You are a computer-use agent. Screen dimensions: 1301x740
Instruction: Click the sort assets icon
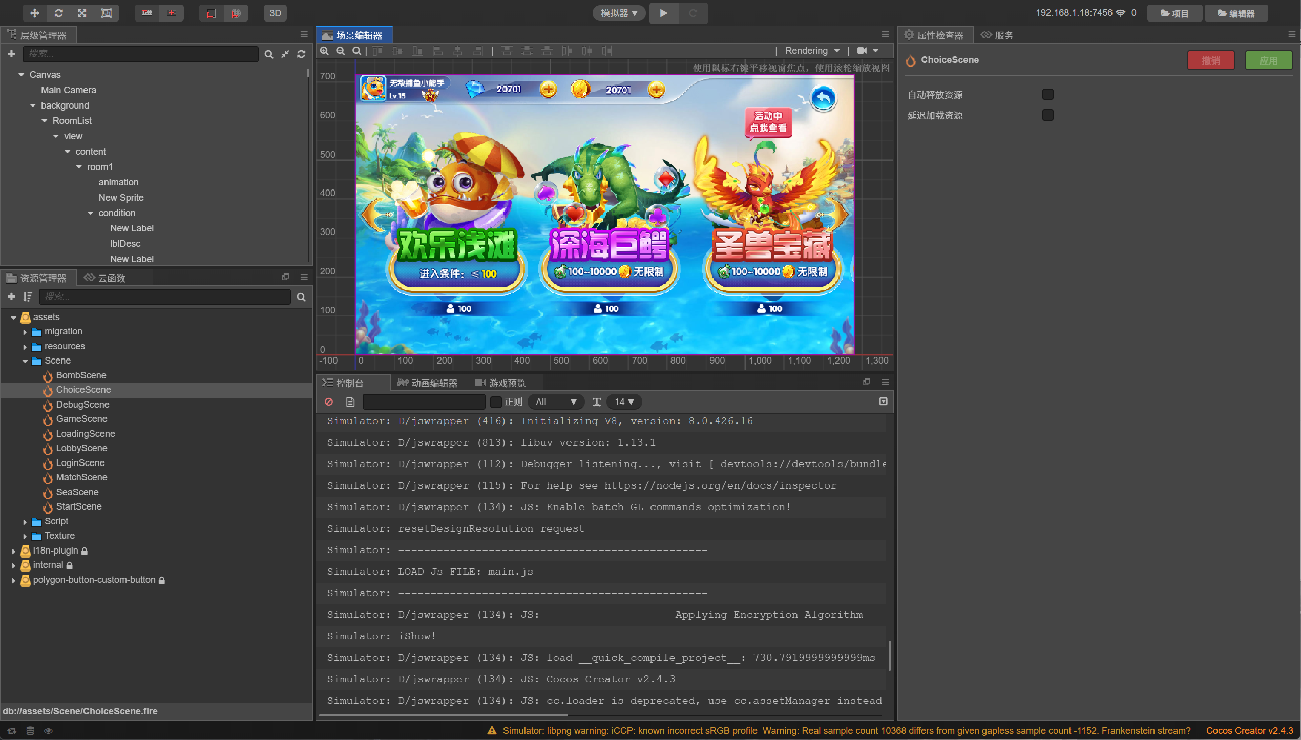(28, 297)
